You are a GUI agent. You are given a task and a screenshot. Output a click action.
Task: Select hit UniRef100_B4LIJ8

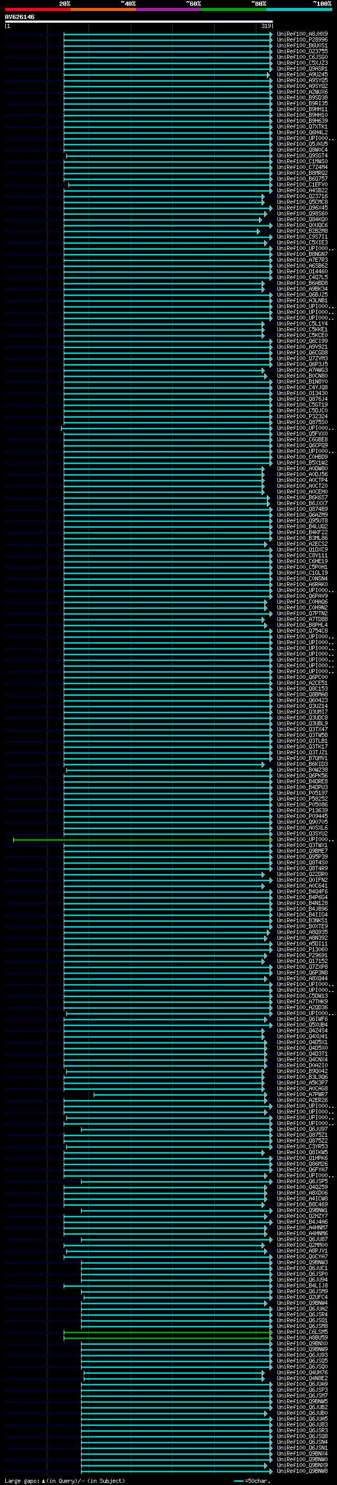(x=302, y=1285)
